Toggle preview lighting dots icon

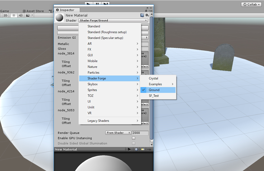(143, 149)
